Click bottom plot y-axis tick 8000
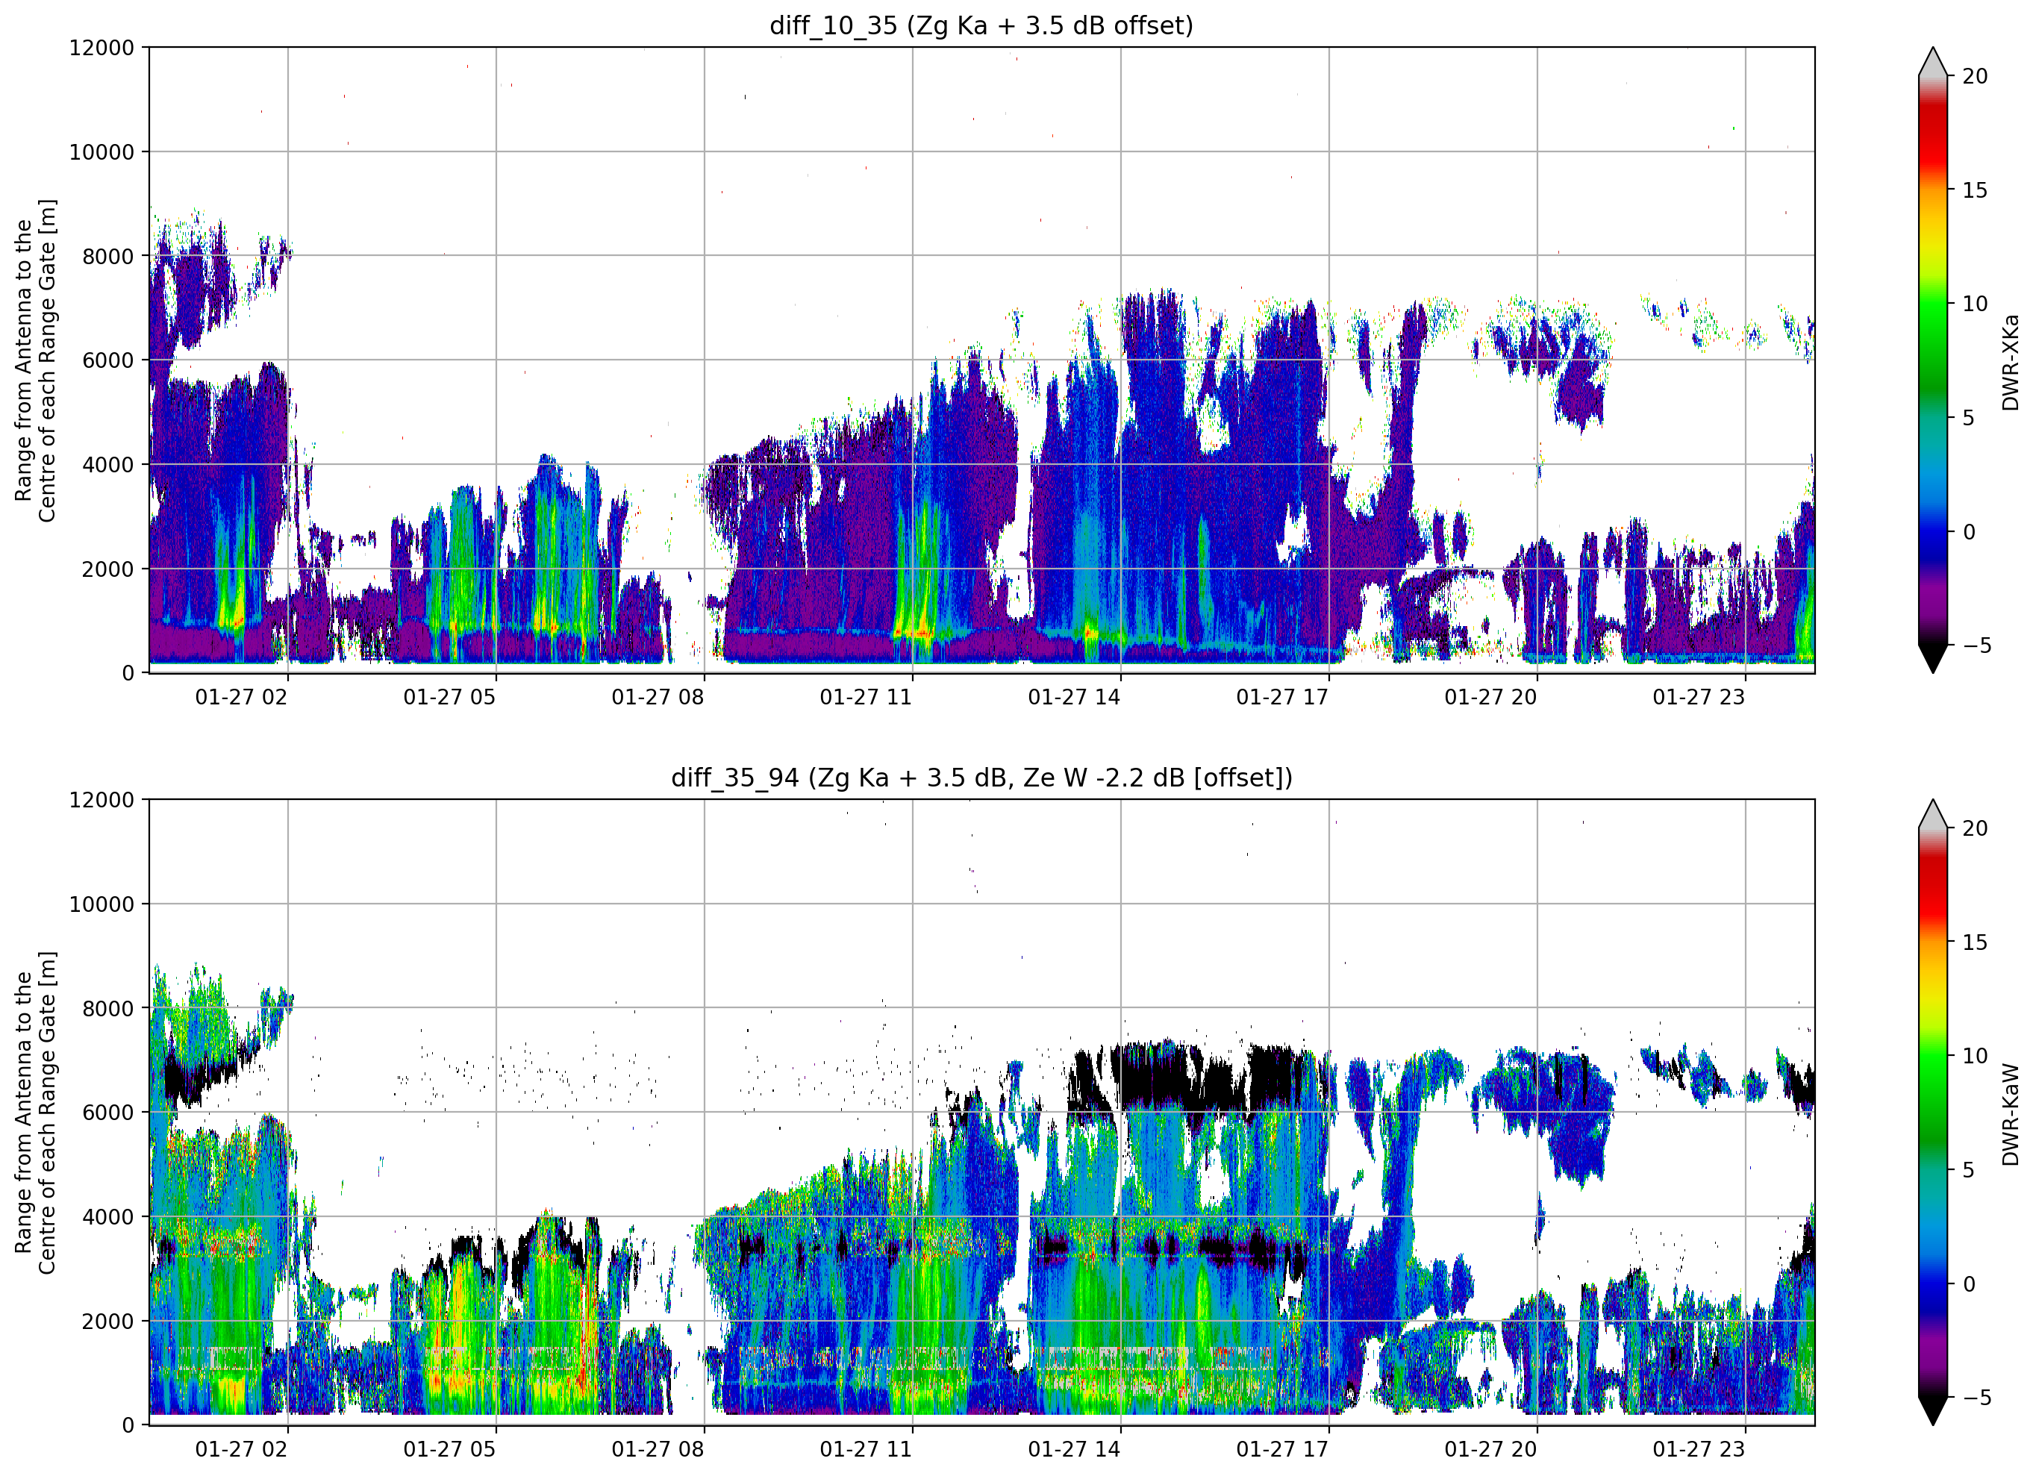The image size is (2036, 1476). tap(109, 1008)
